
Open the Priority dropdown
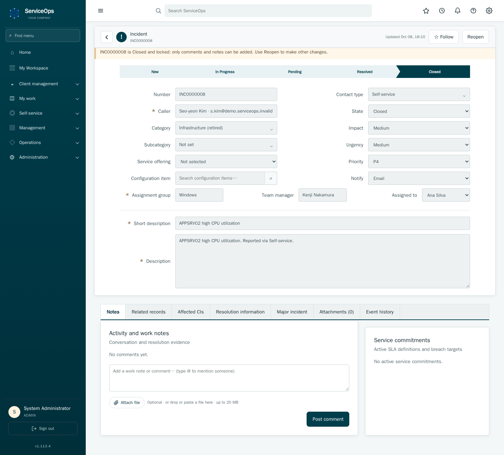pyautogui.click(x=419, y=161)
